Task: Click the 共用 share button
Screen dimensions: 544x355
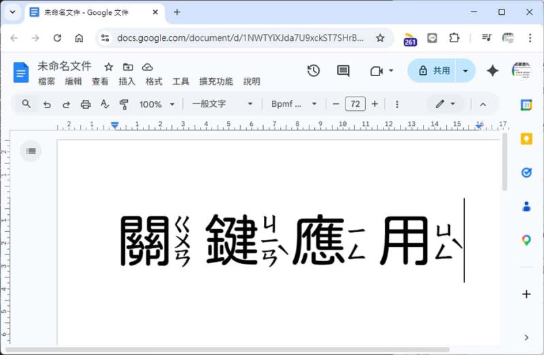Action: tap(432, 71)
